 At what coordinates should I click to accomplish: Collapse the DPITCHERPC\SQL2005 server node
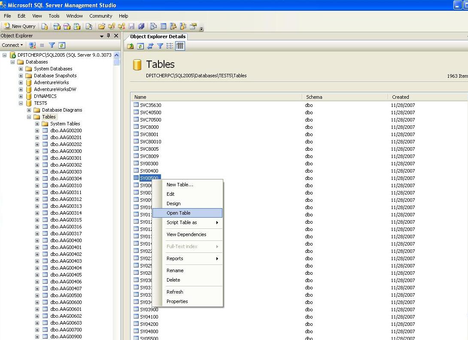tap(4, 55)
